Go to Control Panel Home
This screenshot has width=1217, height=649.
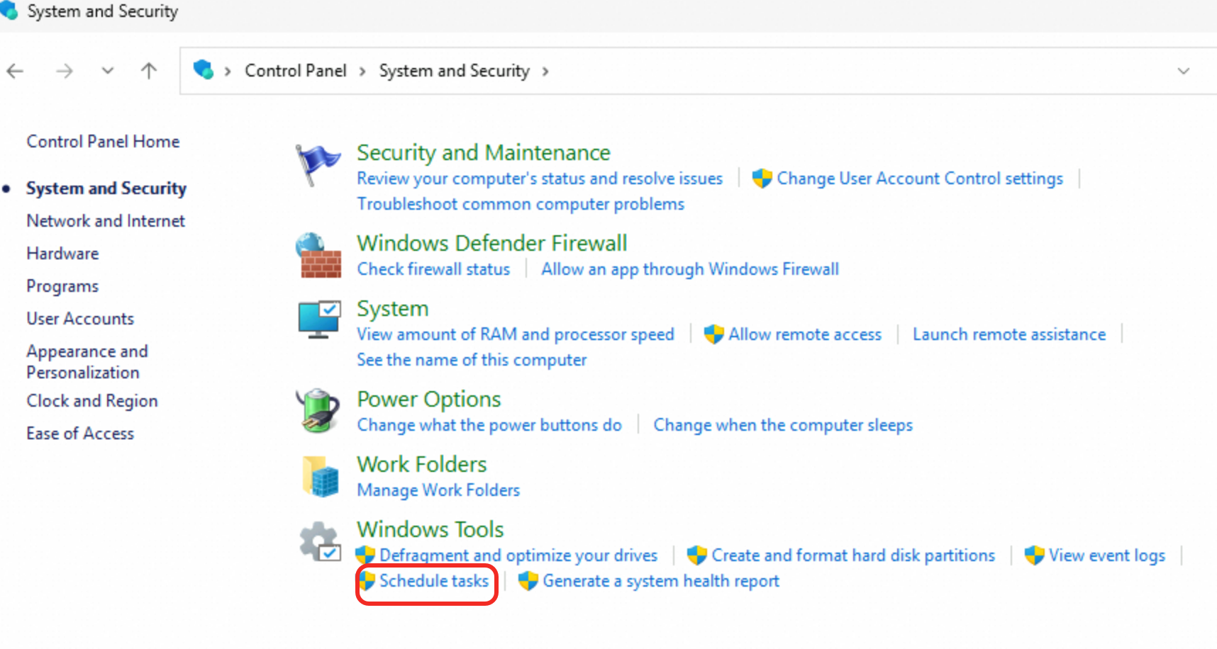tap(103, 142)
